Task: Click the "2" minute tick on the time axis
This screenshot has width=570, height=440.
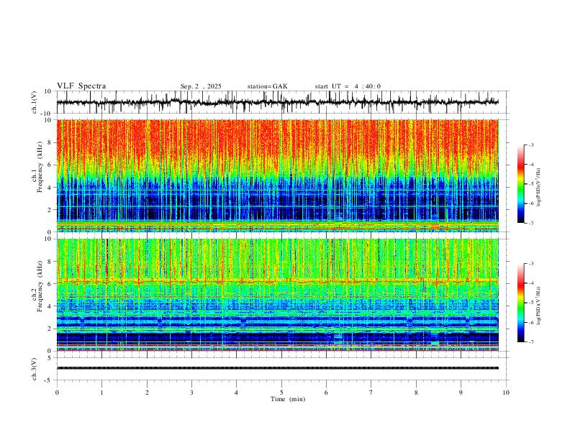Action: click(147, 393)
